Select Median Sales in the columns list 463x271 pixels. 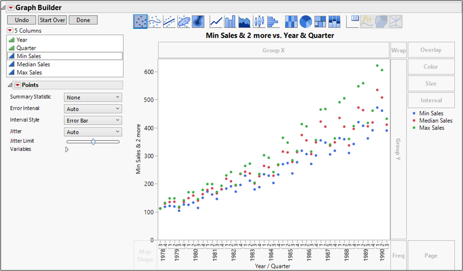[33, 64]
